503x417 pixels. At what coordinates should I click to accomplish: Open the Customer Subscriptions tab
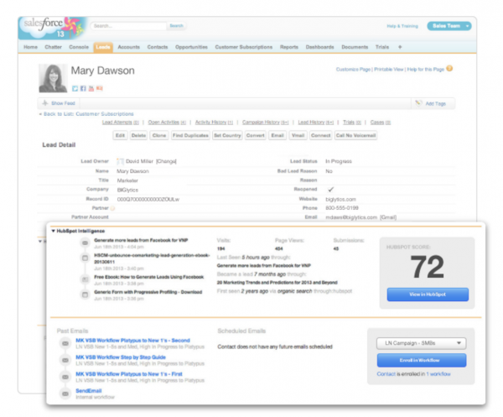pyautogui.click(x=244, y=47)
